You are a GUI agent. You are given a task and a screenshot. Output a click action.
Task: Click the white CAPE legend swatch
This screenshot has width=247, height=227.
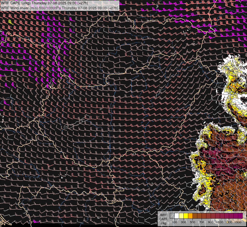point(177,216)
